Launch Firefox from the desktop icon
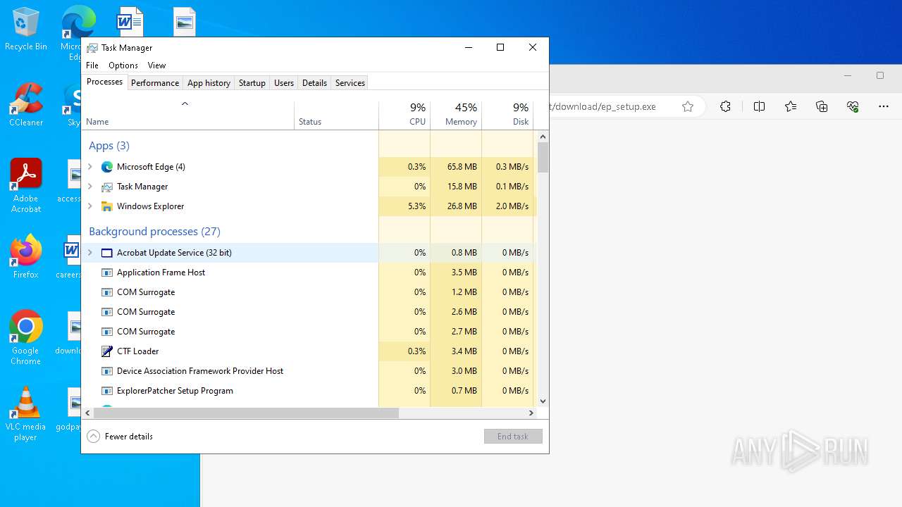Viewport: 902px width, 507px height. point(25,257)
